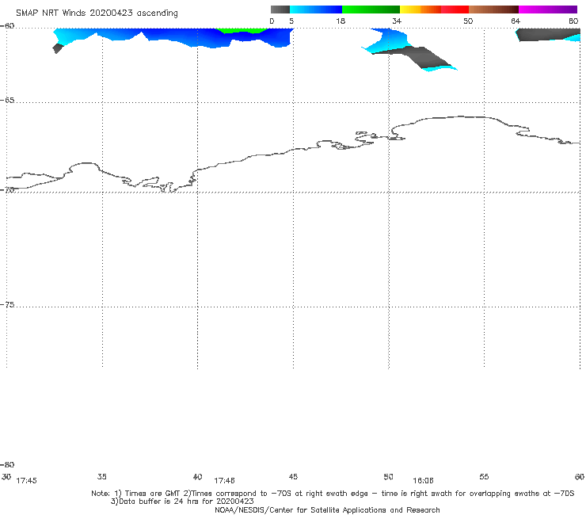
Task: Click the swath time 17:46
Action: tap(224, 481)
